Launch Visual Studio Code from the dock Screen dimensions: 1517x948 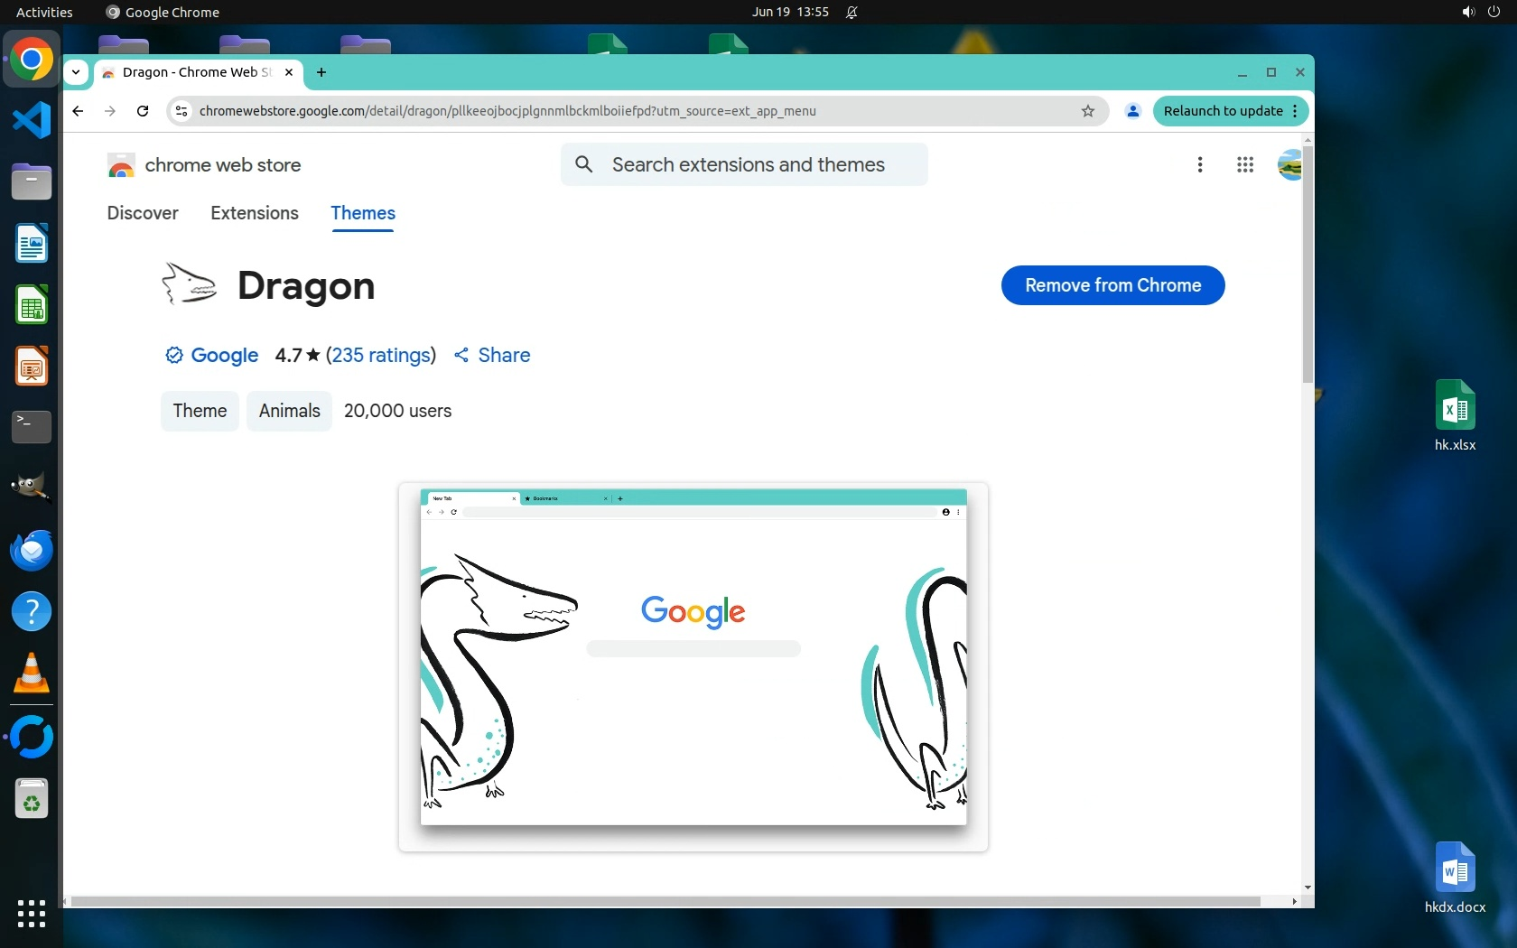[32, 120]
